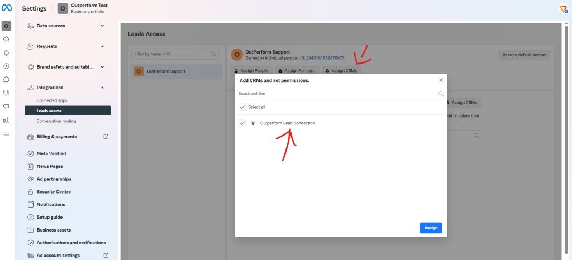
Task: Click the Meta logo icon
Action: click(7, 8)
